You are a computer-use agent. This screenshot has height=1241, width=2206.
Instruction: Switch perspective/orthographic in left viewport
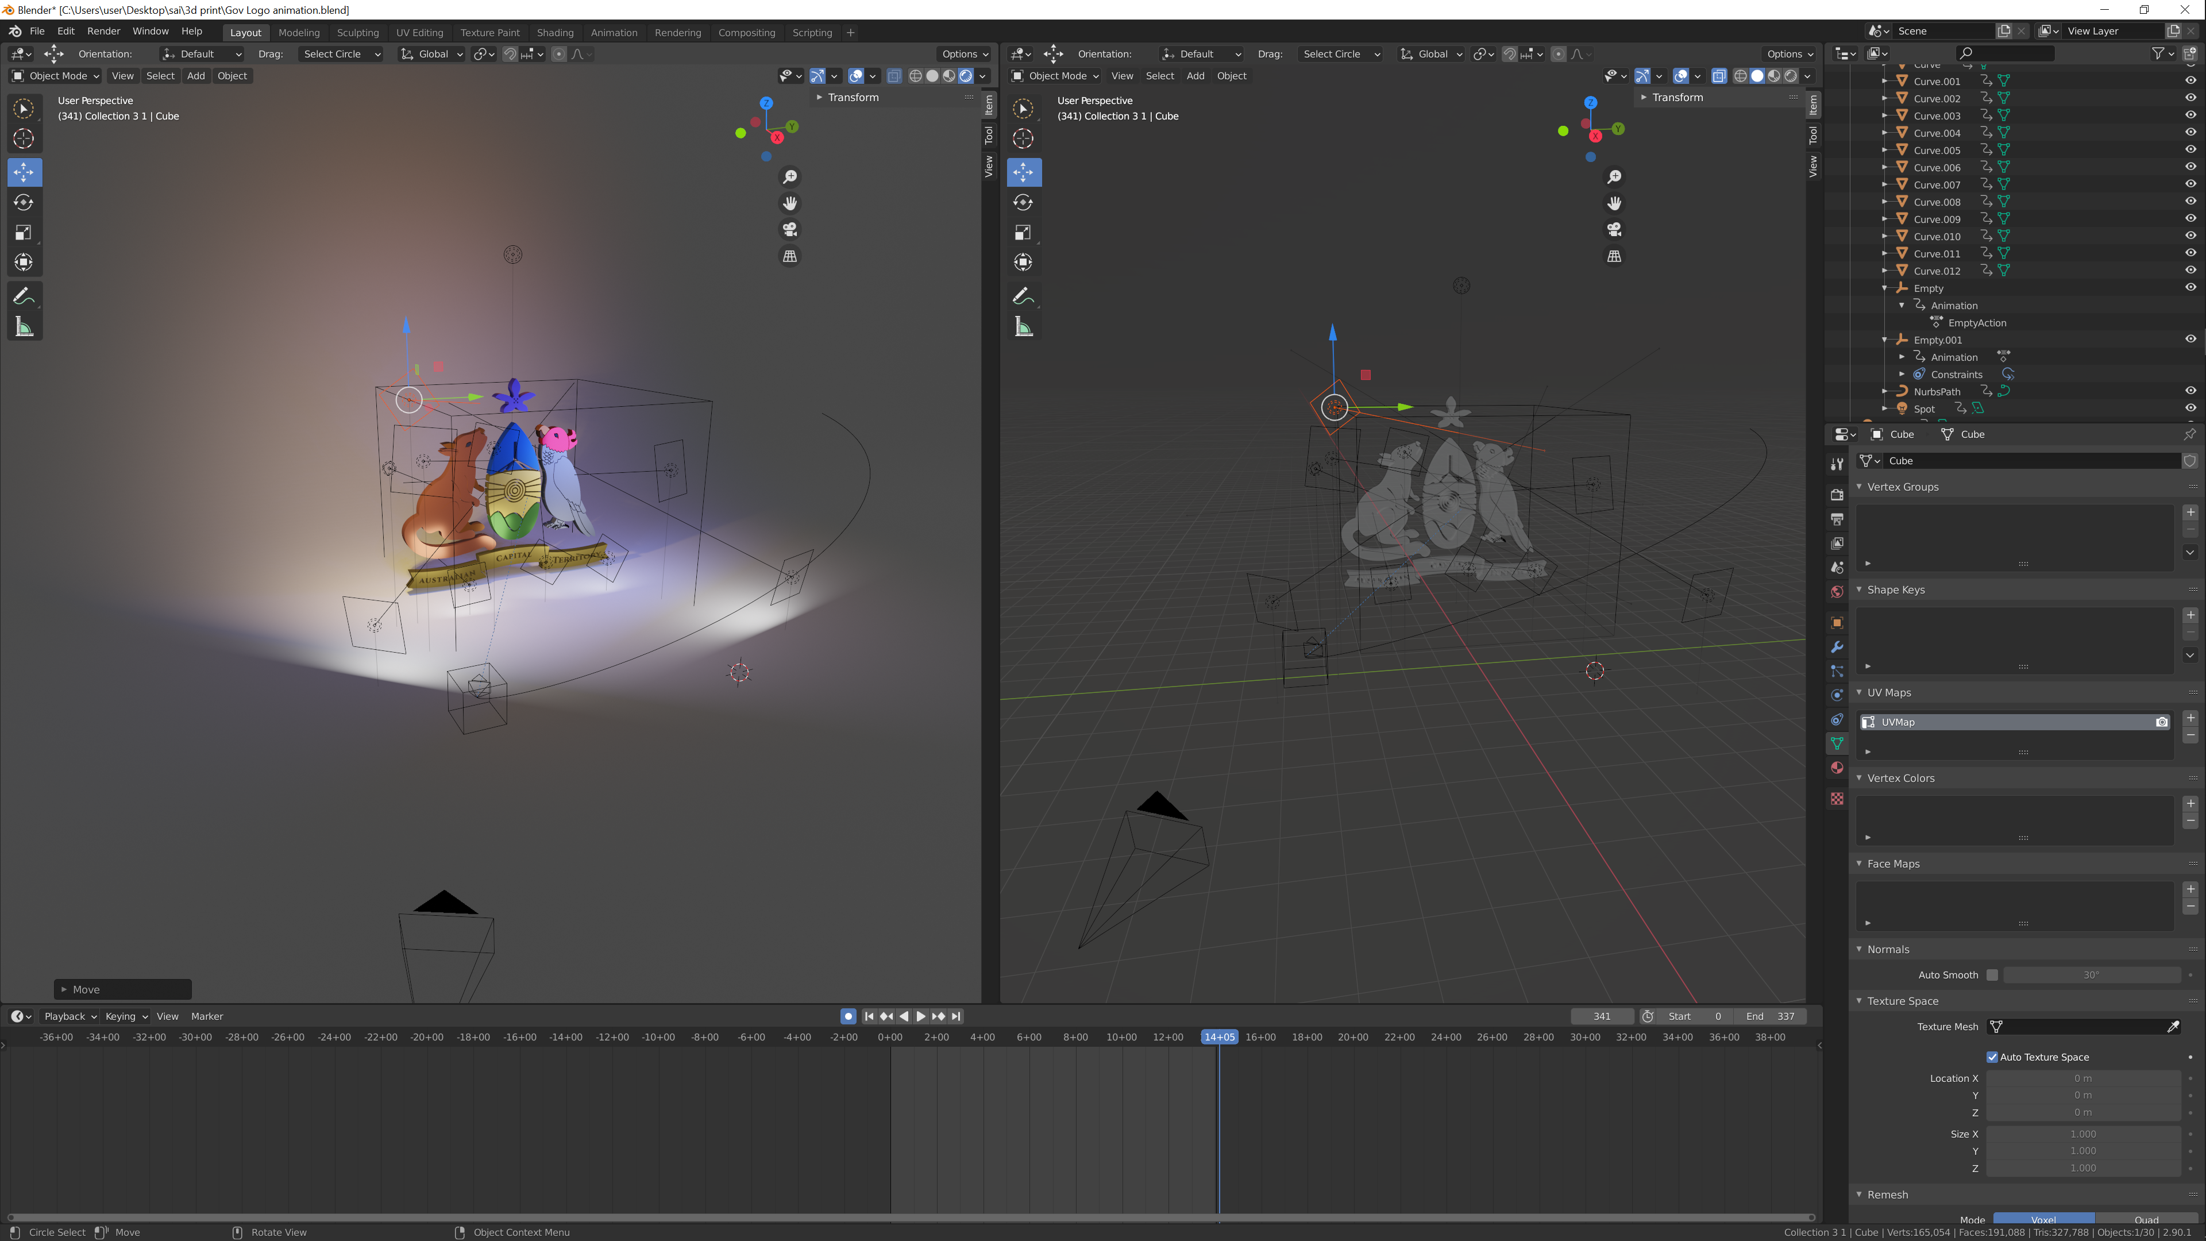point(789,256)
